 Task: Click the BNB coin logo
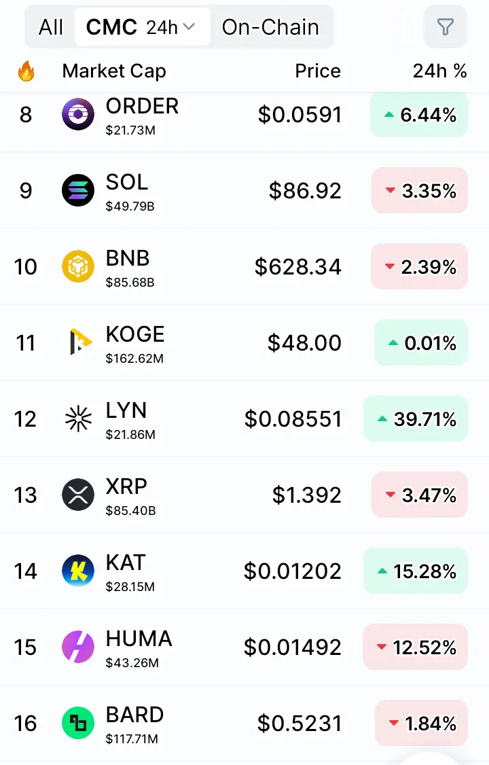coord(77,266)
